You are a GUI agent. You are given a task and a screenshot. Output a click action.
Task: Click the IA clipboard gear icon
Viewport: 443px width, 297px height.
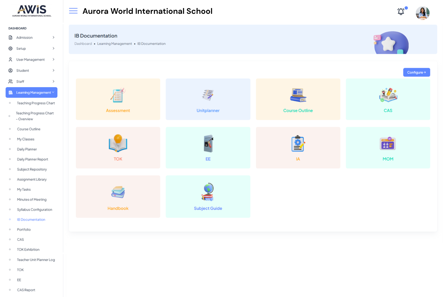click(298, 143)
